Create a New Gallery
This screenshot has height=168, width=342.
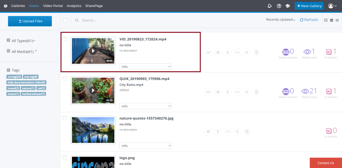(x=309, y=6)
